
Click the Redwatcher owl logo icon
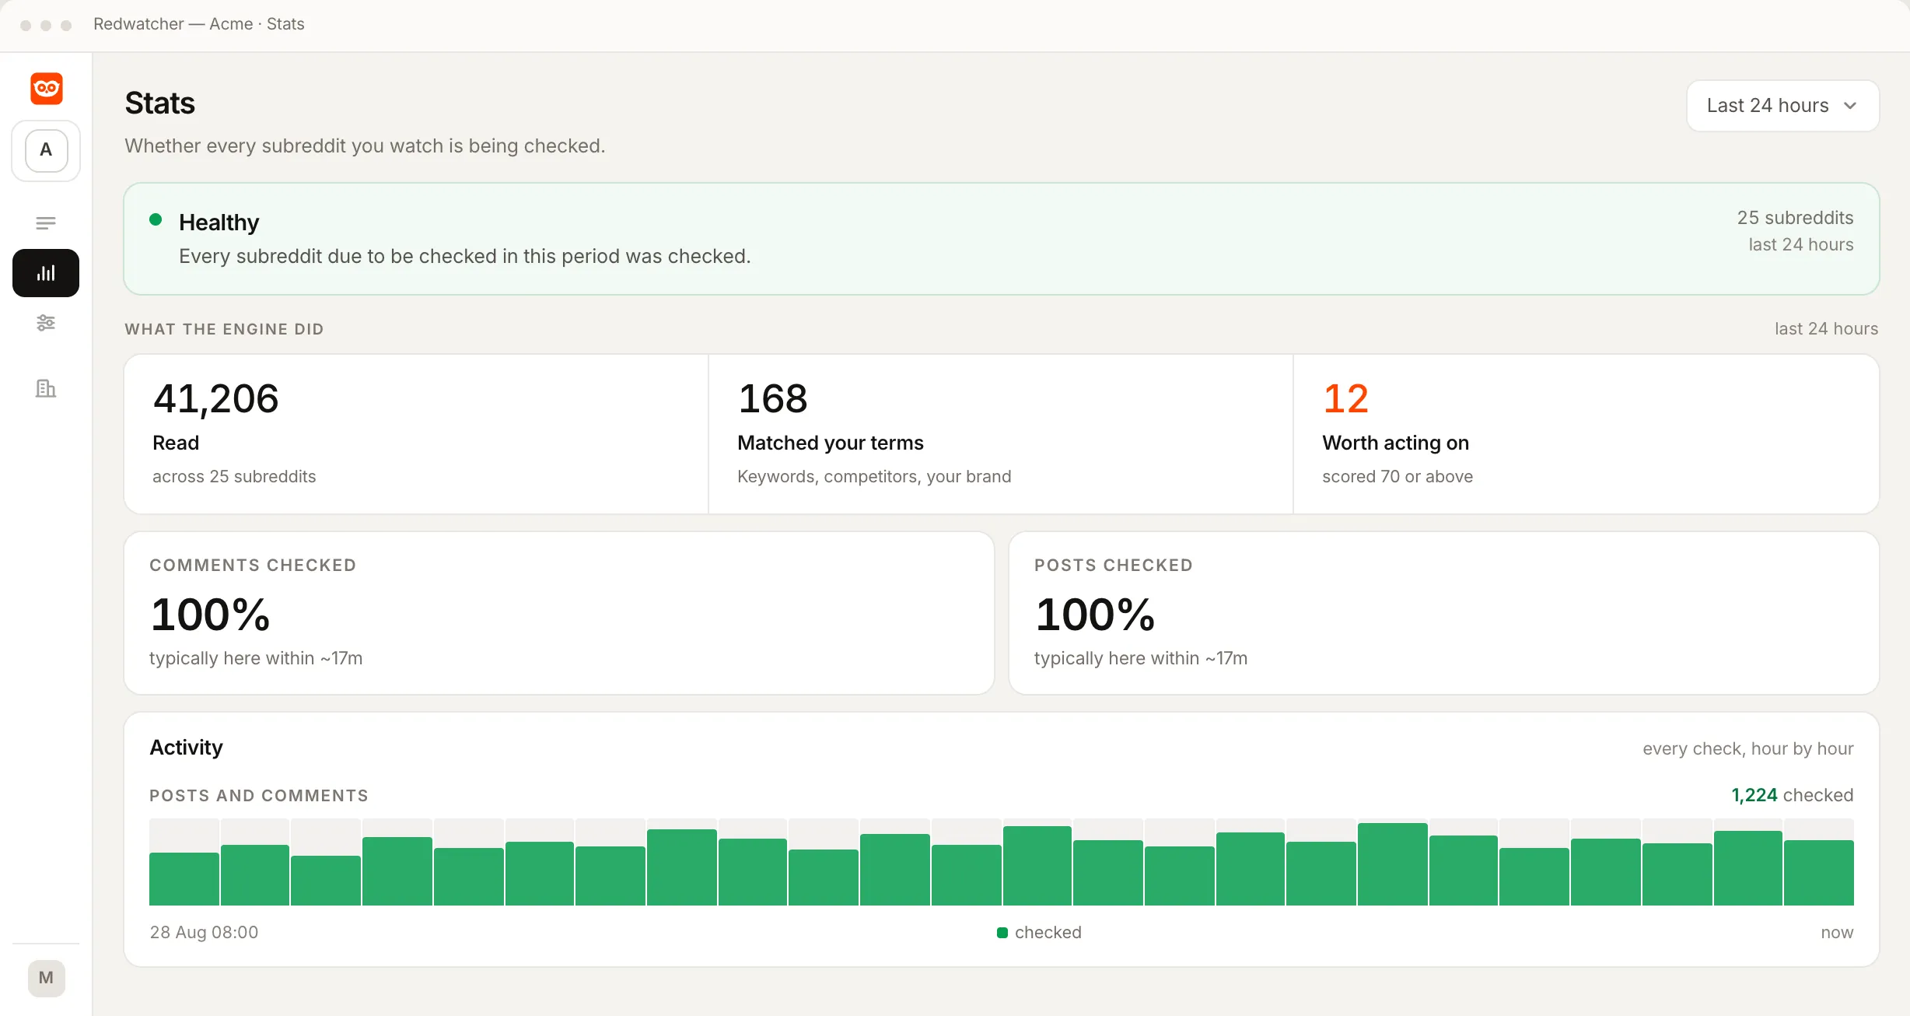click(x=46, y=88)
